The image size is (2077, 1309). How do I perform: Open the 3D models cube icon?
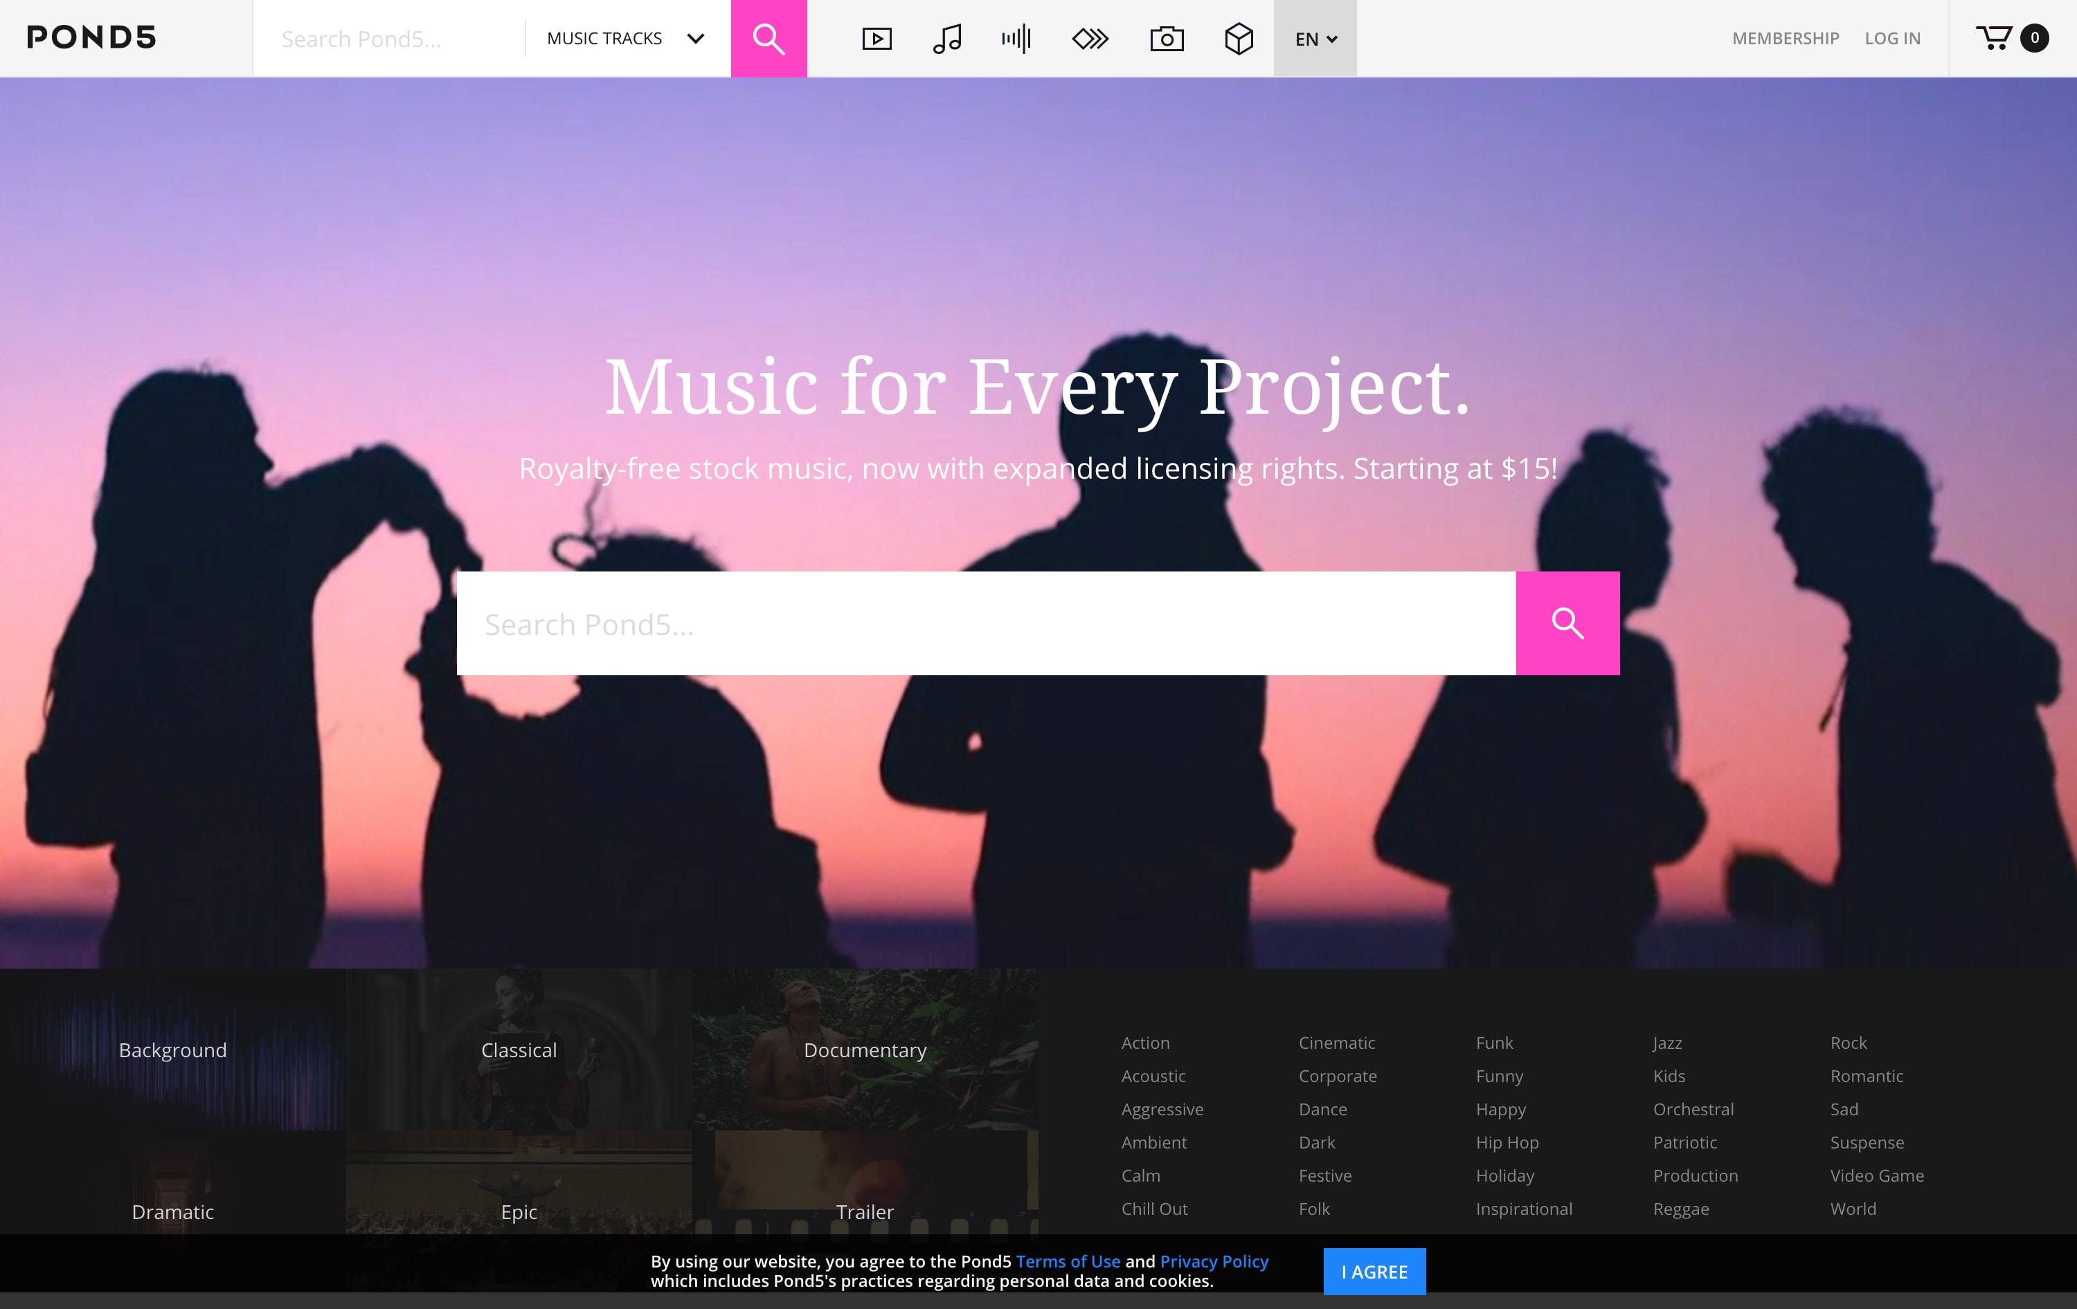1239,39
